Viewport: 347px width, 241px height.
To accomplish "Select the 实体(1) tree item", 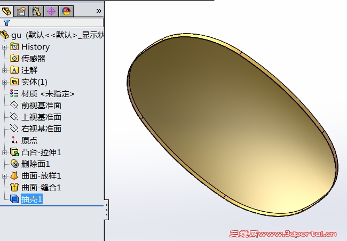I will (x=34, y=82).
